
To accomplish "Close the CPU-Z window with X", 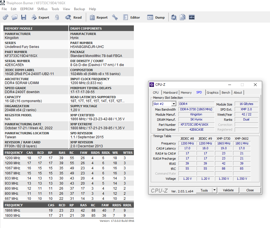I will (255, 85).
